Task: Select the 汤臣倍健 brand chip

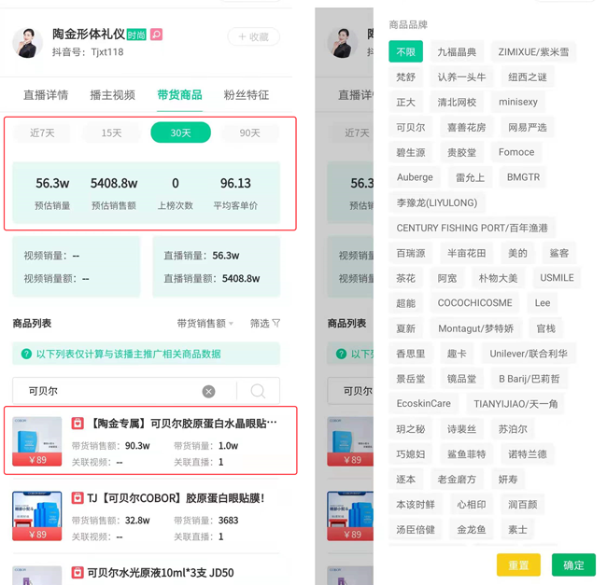Action: pos(416,529)
